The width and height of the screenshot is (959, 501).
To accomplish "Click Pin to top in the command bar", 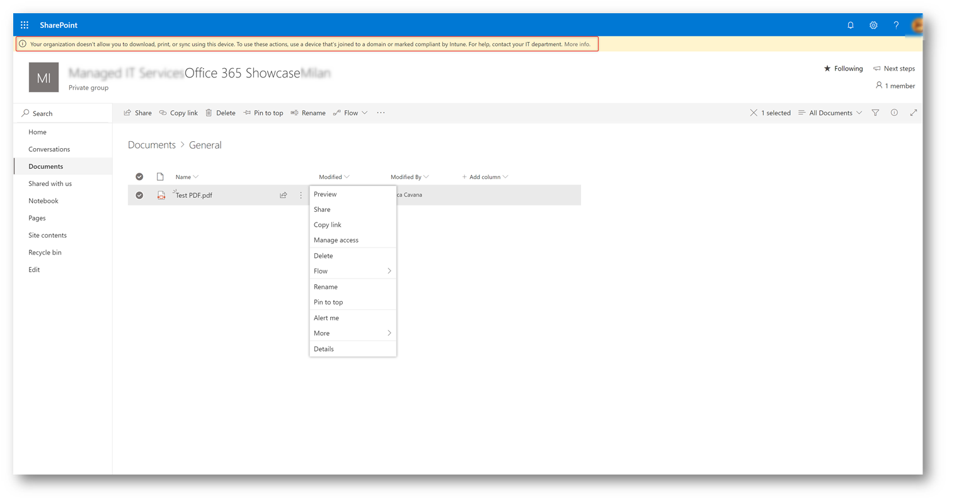I will click(263, 113).
